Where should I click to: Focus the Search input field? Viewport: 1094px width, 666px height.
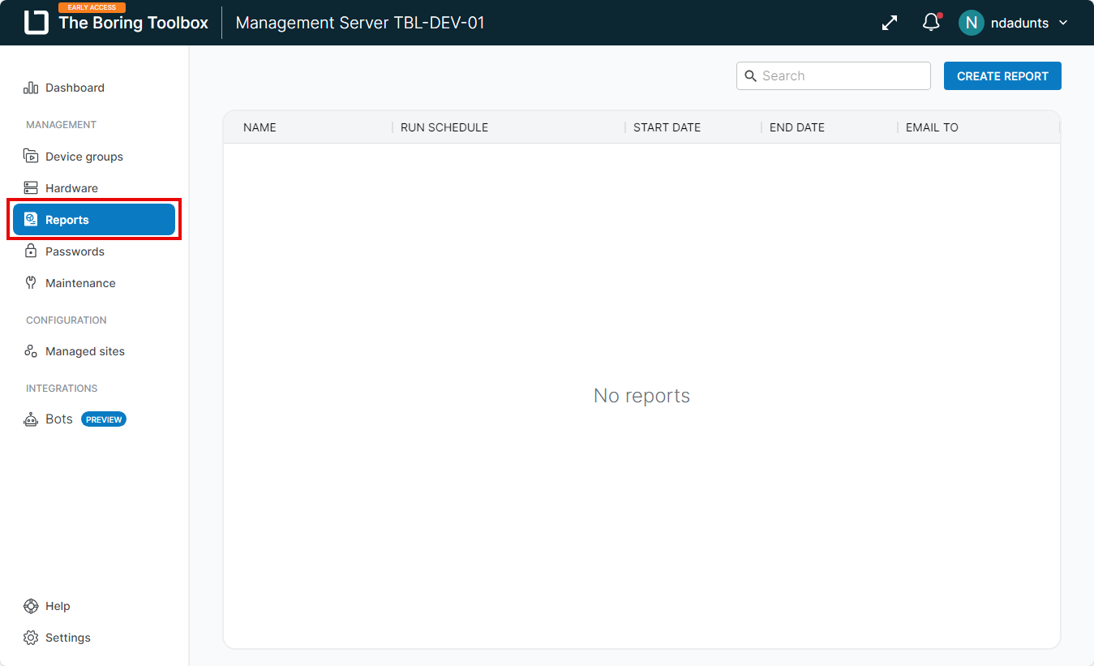pos(843,76)
